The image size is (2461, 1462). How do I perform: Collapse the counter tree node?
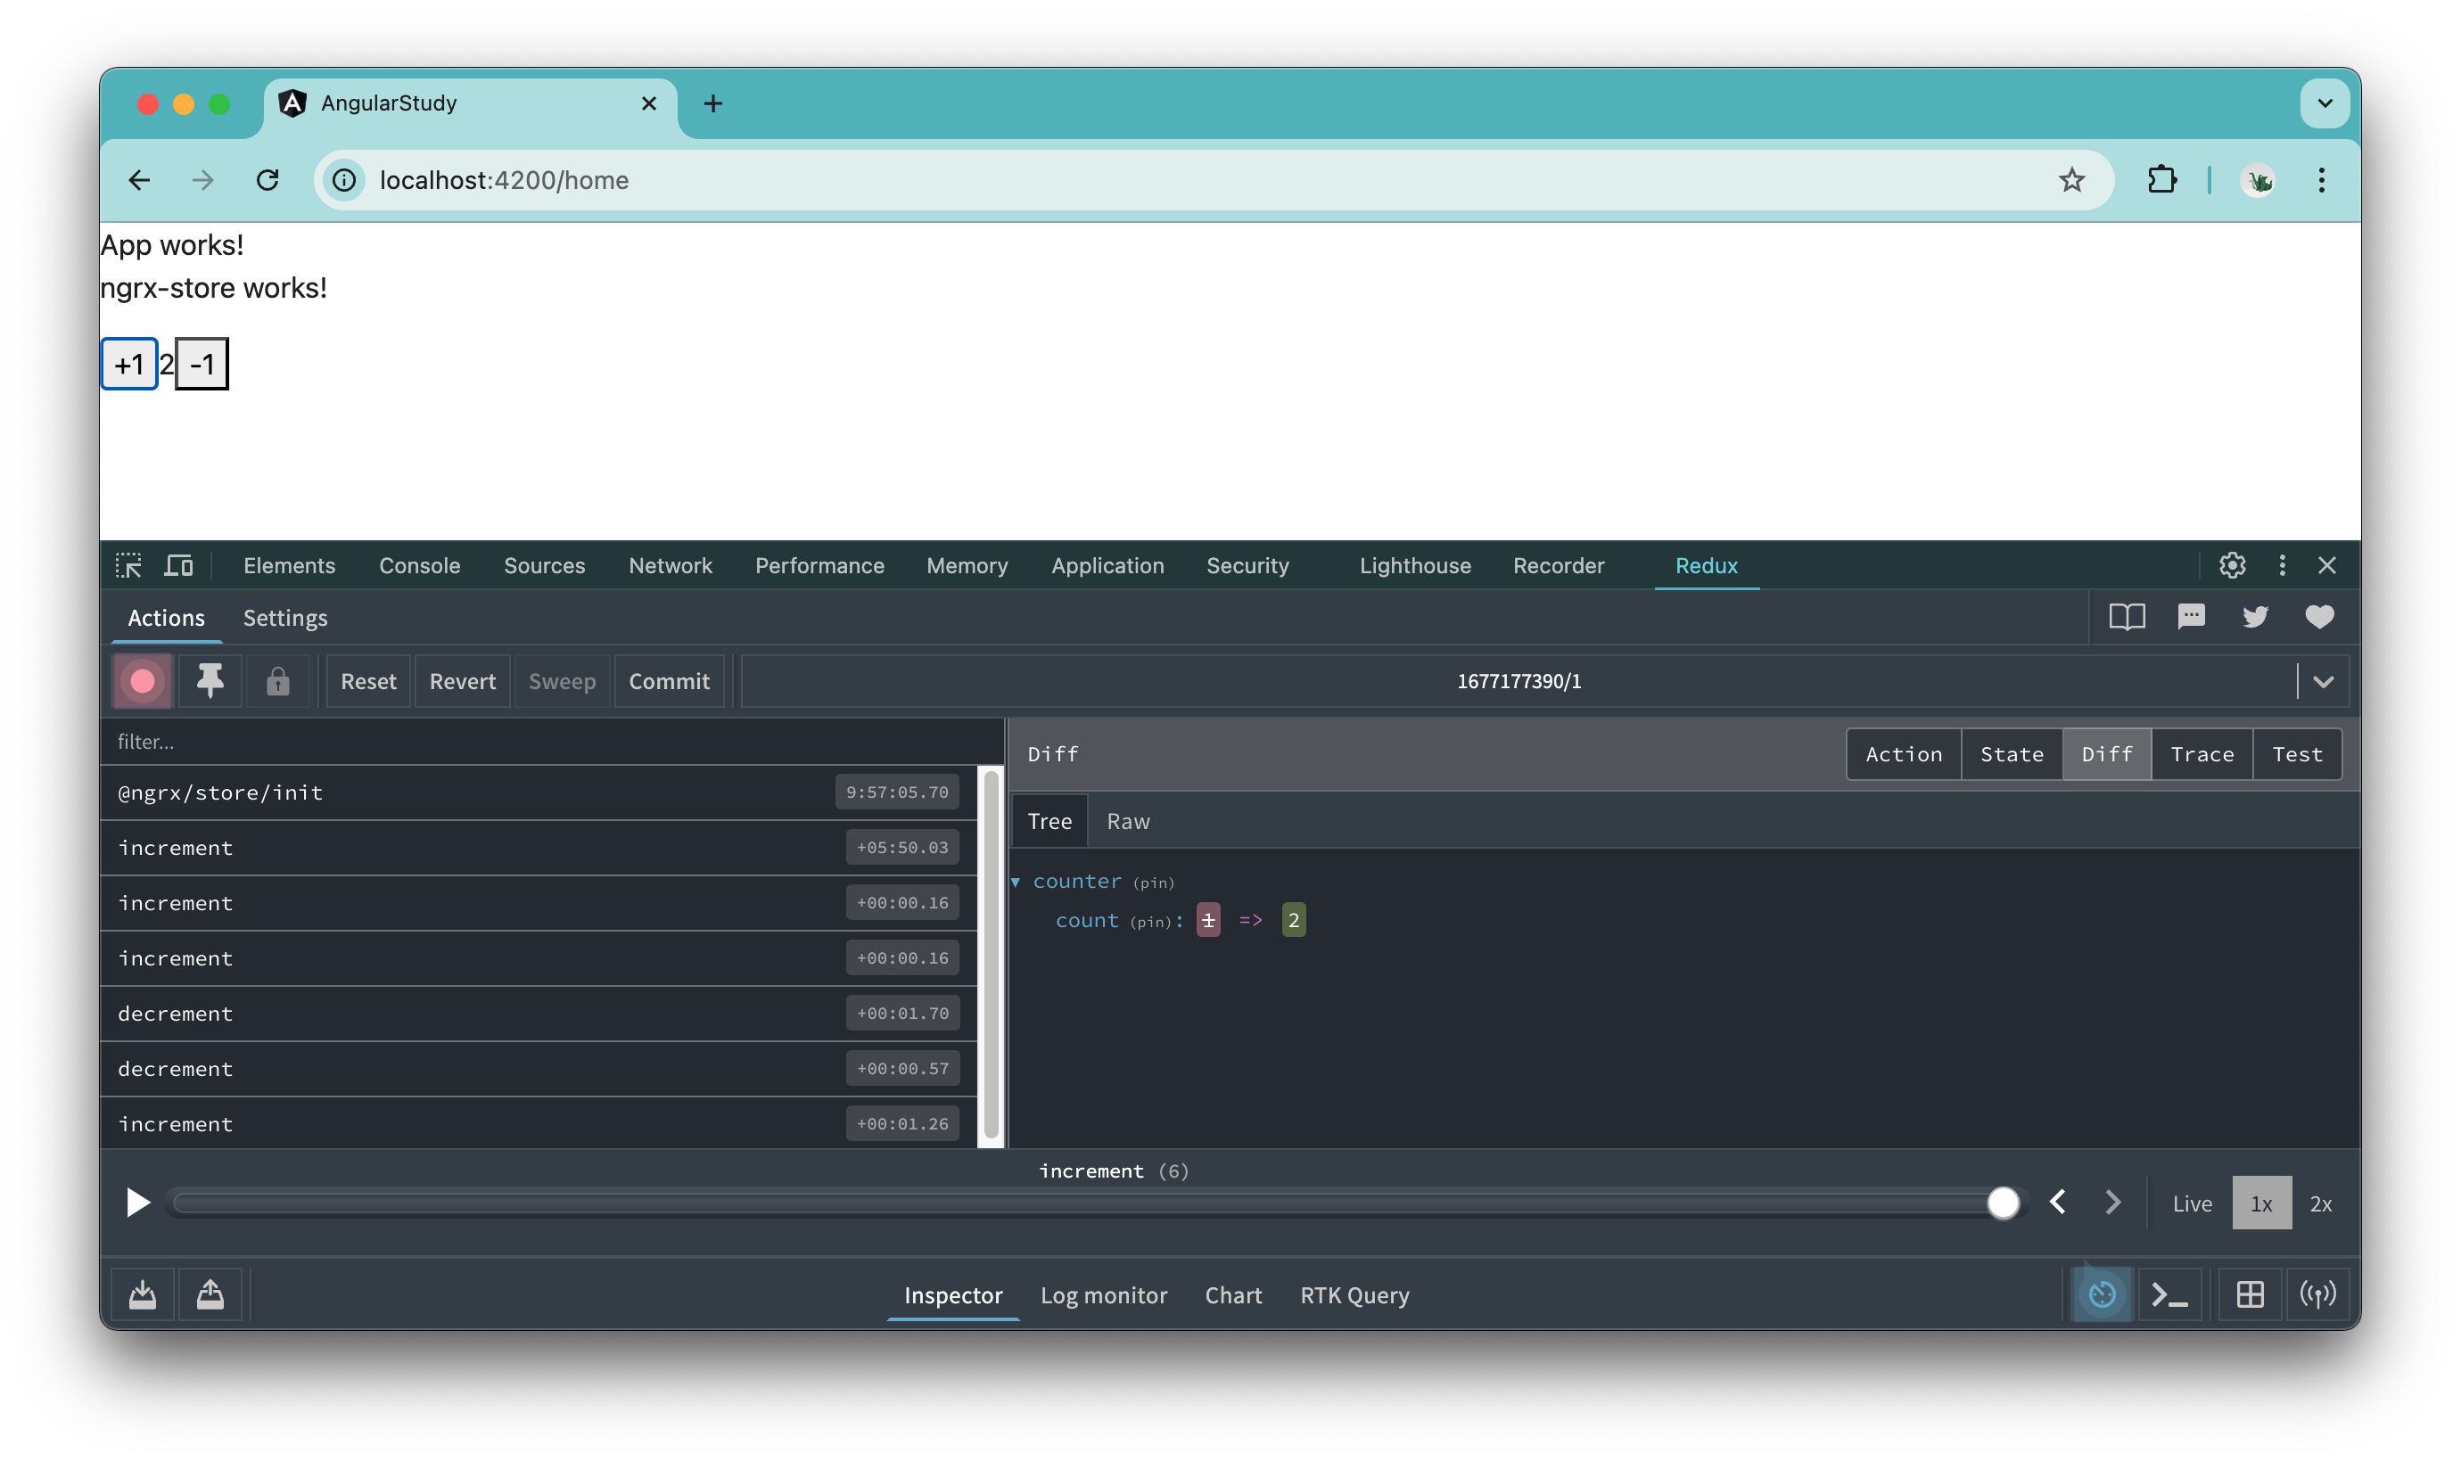[x=1017, y=882]
